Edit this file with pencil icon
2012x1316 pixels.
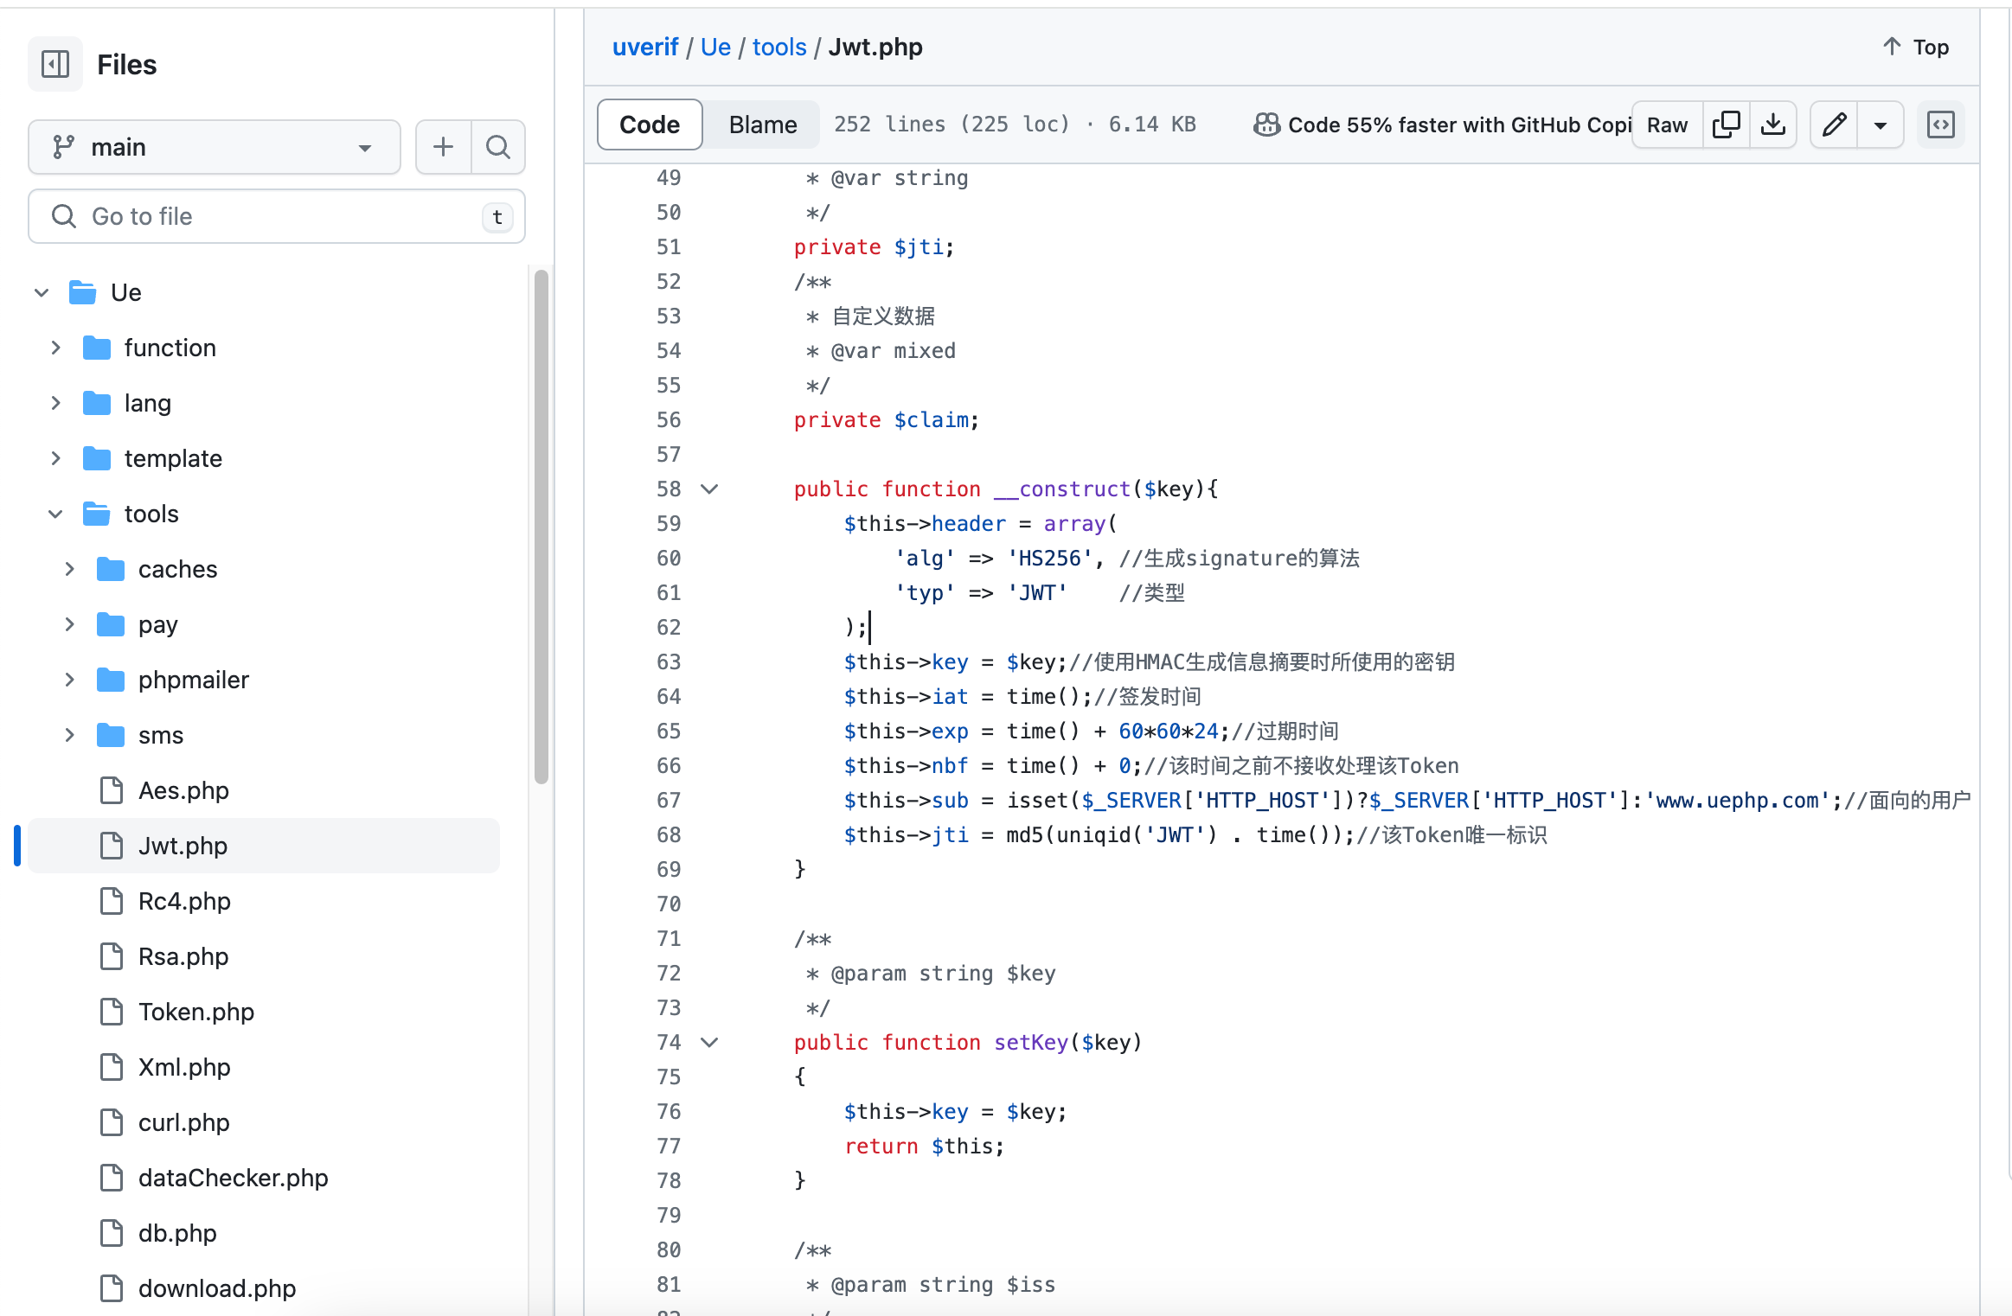pyautogui.click(x=1834, y=125)
